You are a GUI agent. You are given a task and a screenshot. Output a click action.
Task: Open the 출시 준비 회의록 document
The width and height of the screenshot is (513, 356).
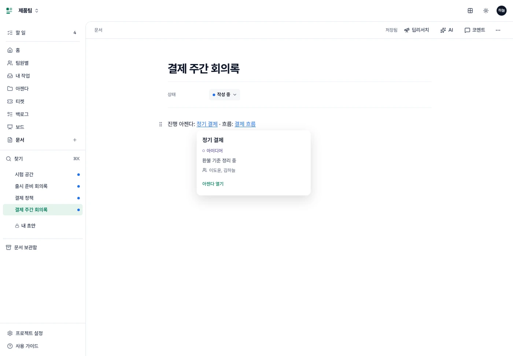(x=43, y=186)
